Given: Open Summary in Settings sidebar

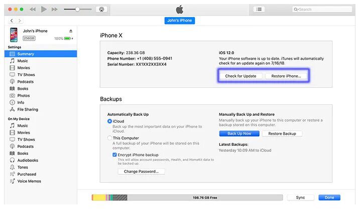Looking at the screenshot, I should (x=41, y=54).
